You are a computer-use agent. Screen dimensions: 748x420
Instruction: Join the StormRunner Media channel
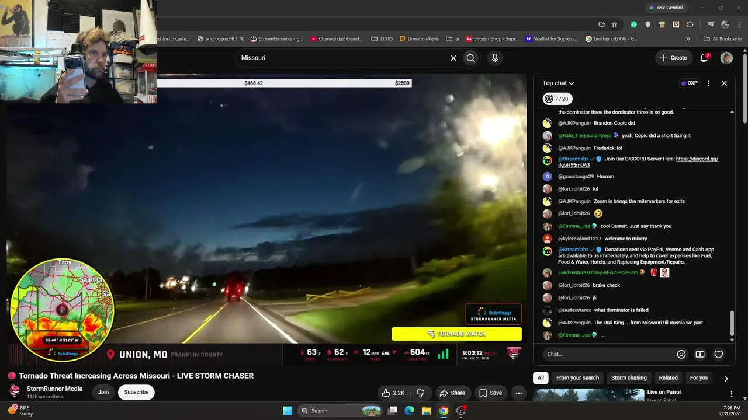point(103,393)
